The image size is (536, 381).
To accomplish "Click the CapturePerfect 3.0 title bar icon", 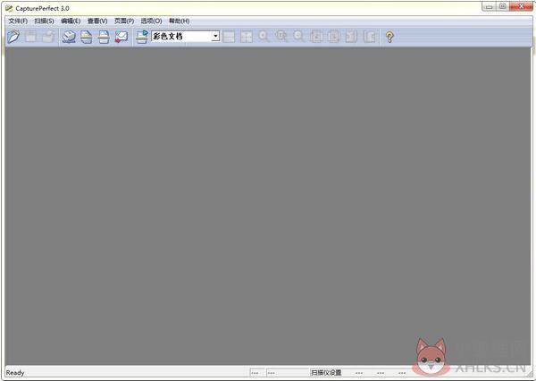I will click(x=9, y=8).
